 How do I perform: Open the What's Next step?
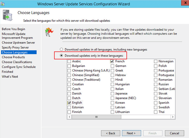(10, 77)
